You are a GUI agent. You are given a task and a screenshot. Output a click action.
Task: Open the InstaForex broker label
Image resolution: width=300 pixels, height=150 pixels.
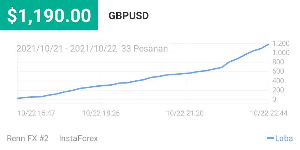(79, 138)
